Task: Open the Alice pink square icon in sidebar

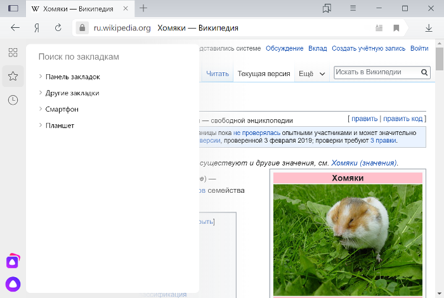Action: tap(13, 261)
